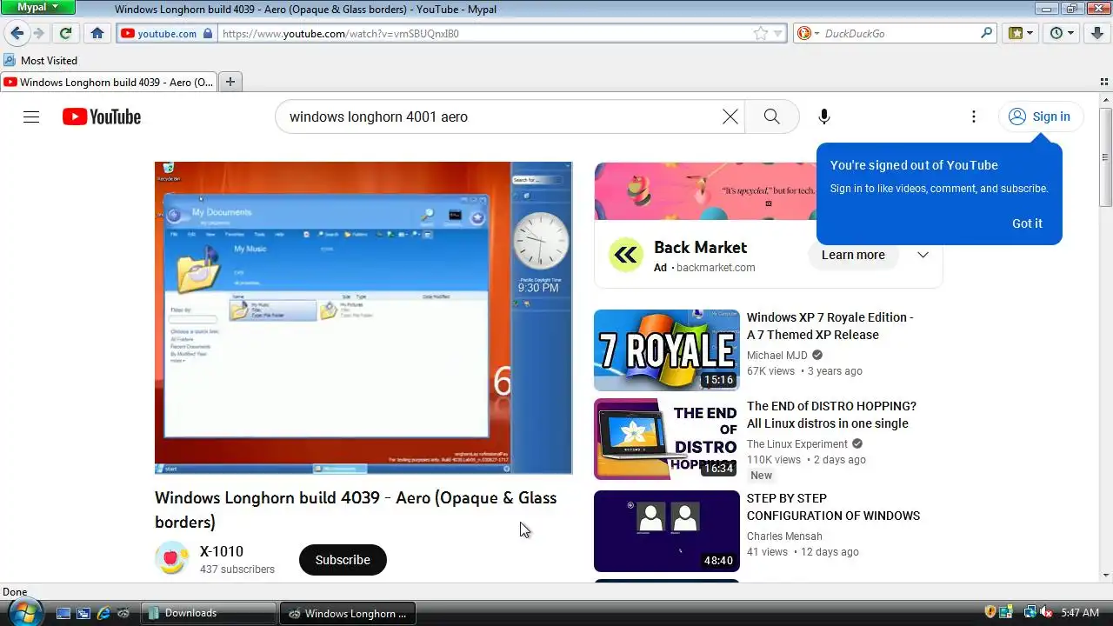Click the browser Forward arrow
The width and height of the screenshot is (1113, 626).
point(38,33)
